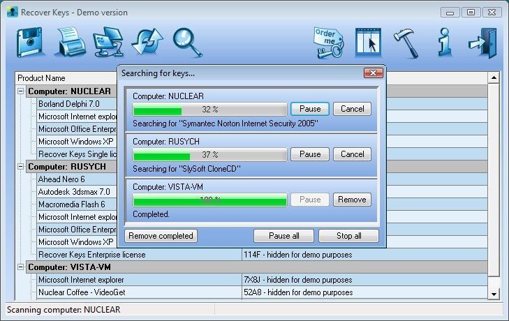Collapse the Computer: NUCLEAR tree group
Viewport: 509px width, 321px height.
pos(21,91)
